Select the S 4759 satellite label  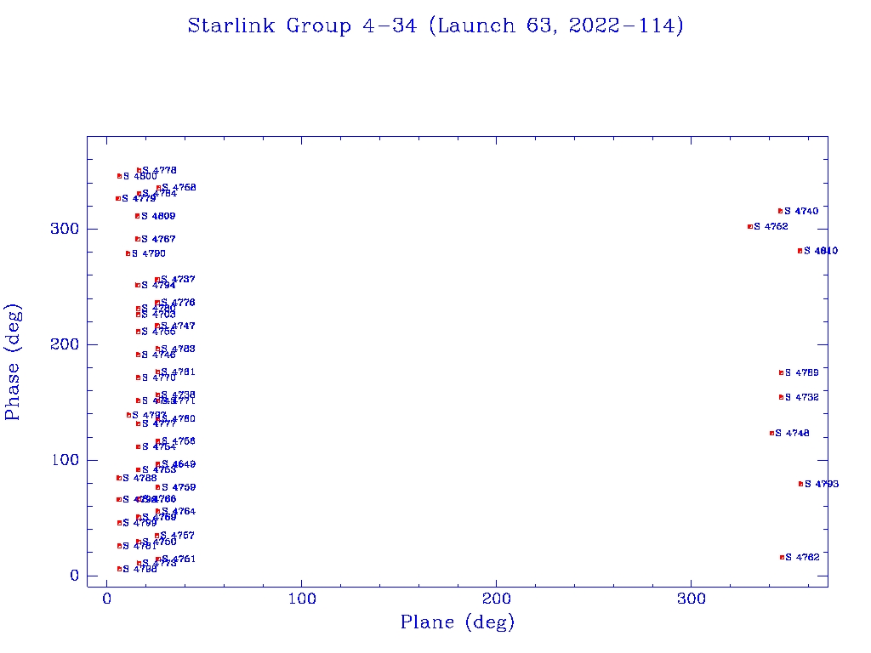tap(179, 487)
